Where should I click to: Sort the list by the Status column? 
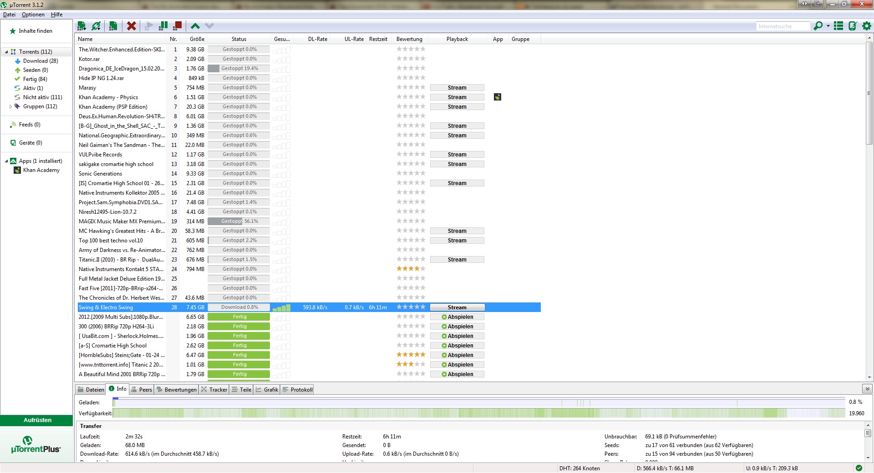tap(239, 39)
